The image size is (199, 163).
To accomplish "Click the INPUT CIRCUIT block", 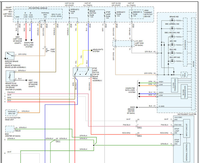I will (x=186, y=128).
